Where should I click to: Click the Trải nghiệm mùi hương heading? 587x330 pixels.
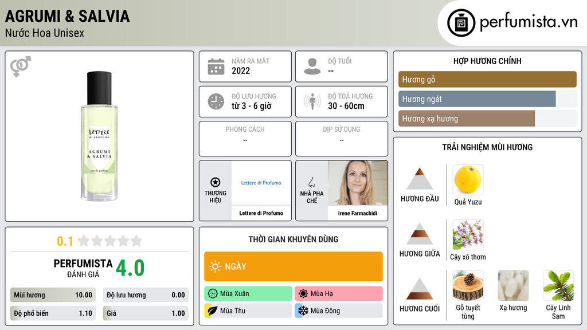click(487, 147)
